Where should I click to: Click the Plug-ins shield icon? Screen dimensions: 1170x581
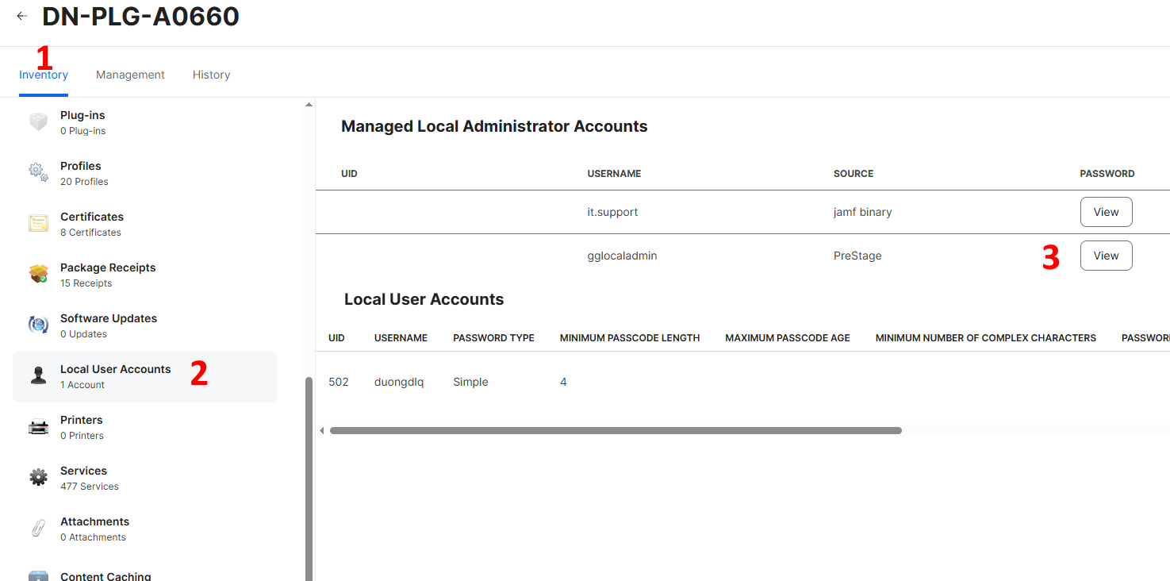click(38, 122)
